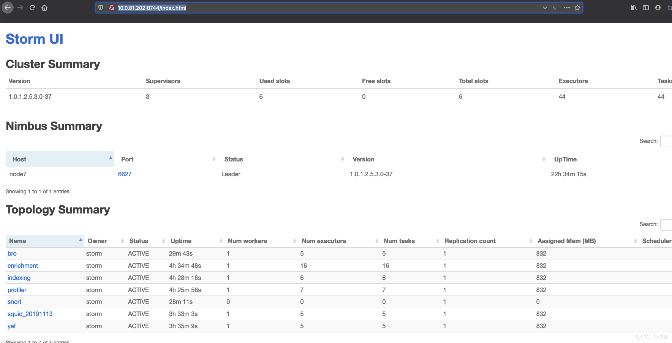672x343 pixels.
Task: Click the Nimbus Summary search field
Action: 666,141
